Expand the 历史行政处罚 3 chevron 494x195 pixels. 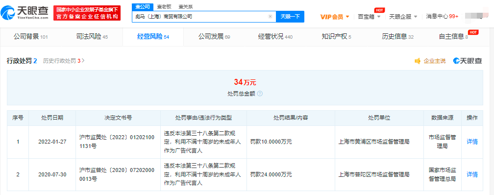coord(83,60)
